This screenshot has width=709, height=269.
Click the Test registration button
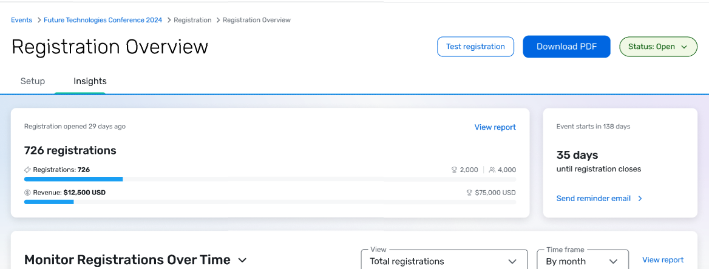click(x=476, y=47)
